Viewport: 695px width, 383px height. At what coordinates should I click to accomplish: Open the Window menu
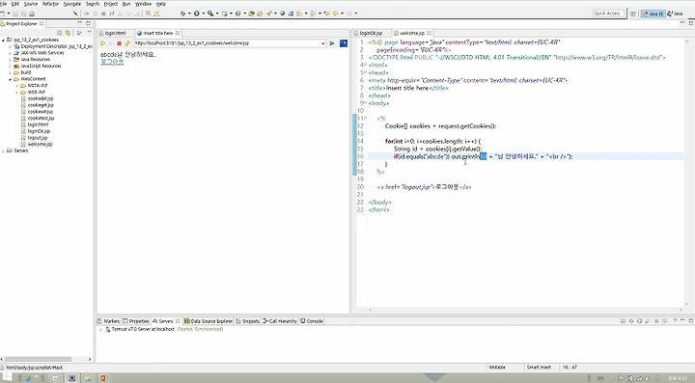pyautogui.click(x=143, y=4)
